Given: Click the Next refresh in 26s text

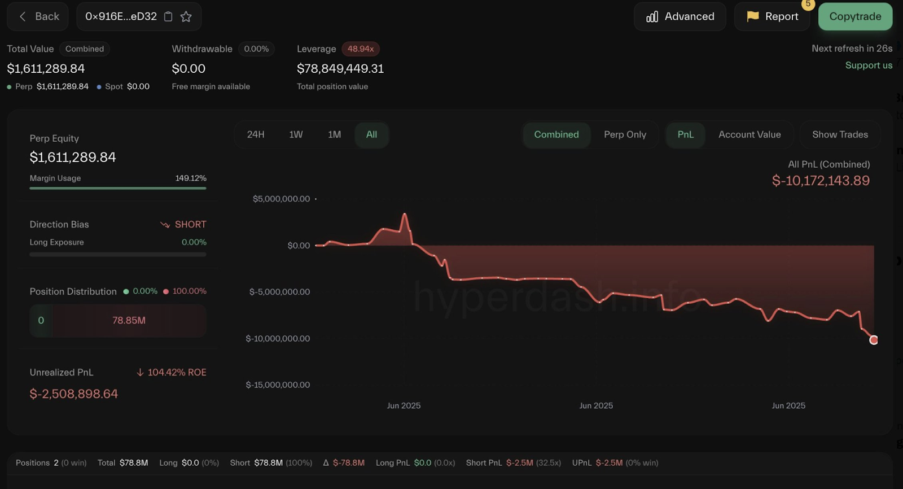Looking at the screenshot, I should pyautogui.click(x=852, y=49).
